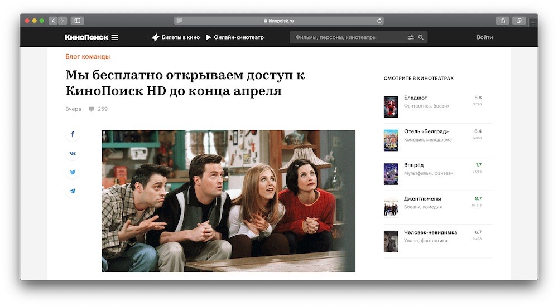Image resolution: width=558 pixels, height=307 pixels.
Task: Click Человек-невидимка rating 6.7
Action: pos(478,232)
